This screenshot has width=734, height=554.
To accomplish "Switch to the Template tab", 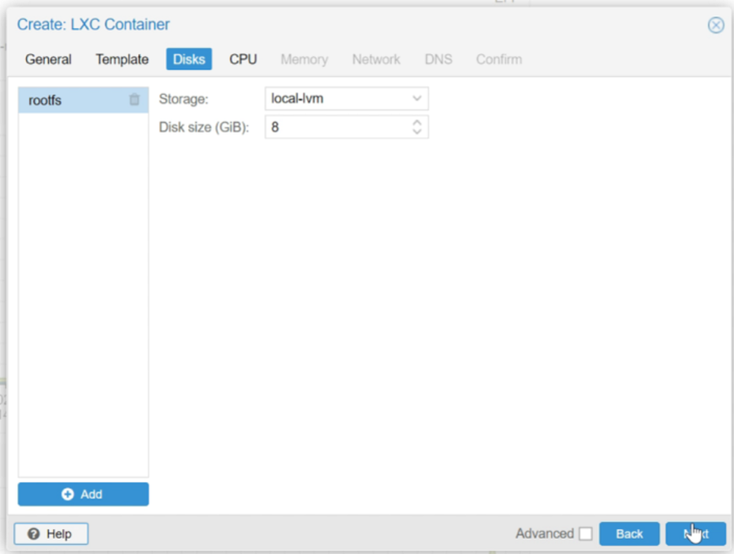I will tap(121, 60).
